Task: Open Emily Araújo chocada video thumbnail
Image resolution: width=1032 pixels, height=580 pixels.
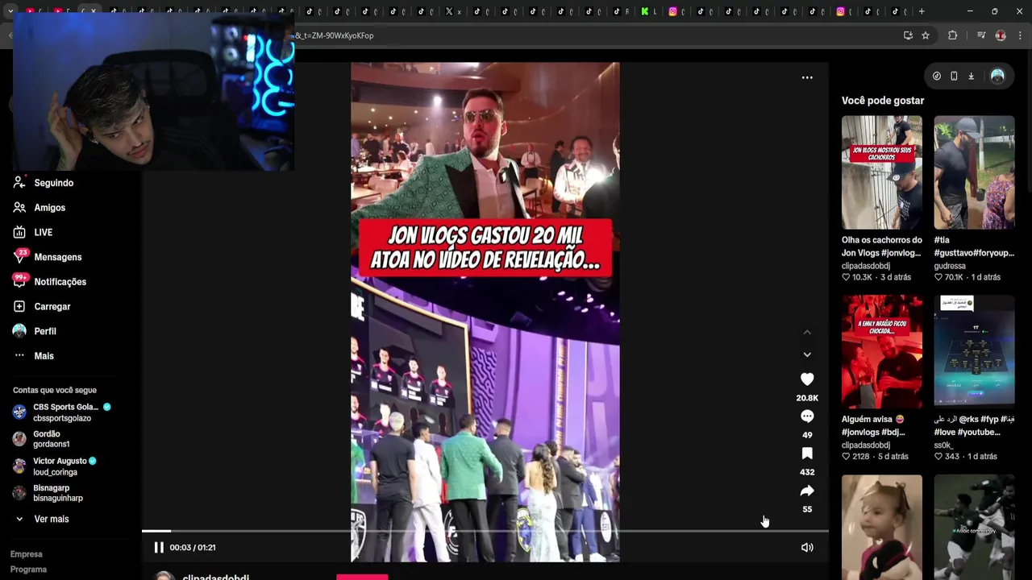Action: [x=882, y=352]
